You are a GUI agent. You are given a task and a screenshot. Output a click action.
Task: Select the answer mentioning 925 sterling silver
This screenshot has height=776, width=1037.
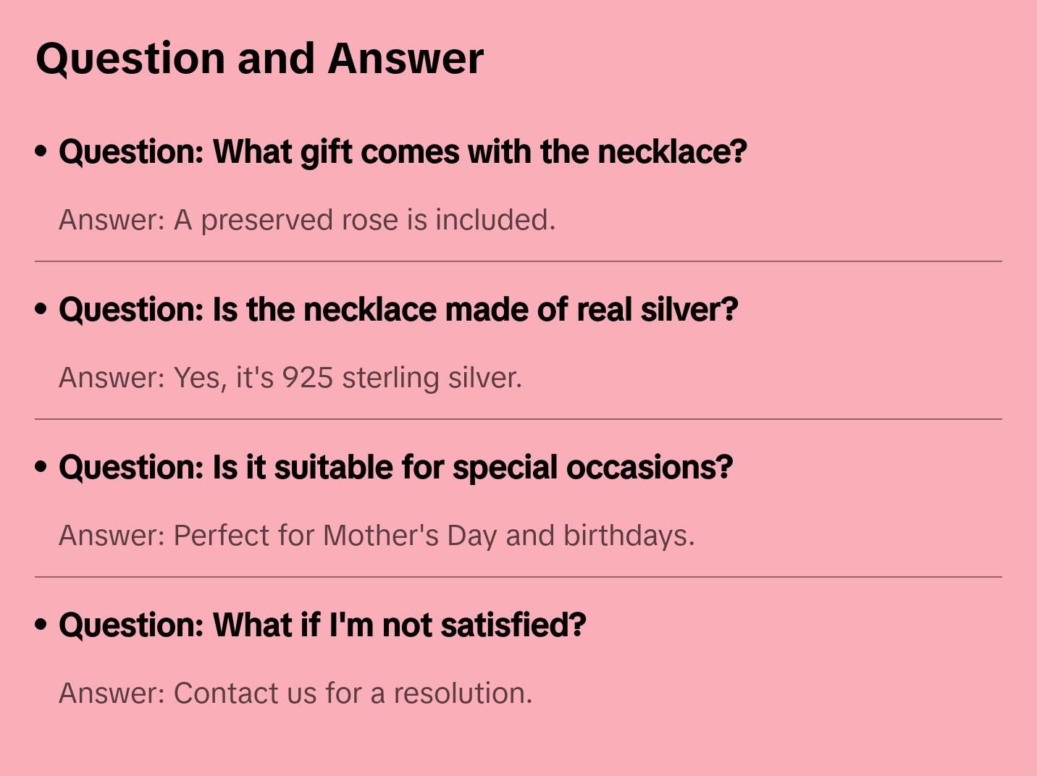point(290,378)
